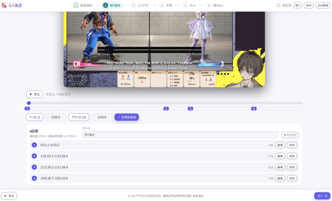Jump to timeline marker 2

click(166, 108)
